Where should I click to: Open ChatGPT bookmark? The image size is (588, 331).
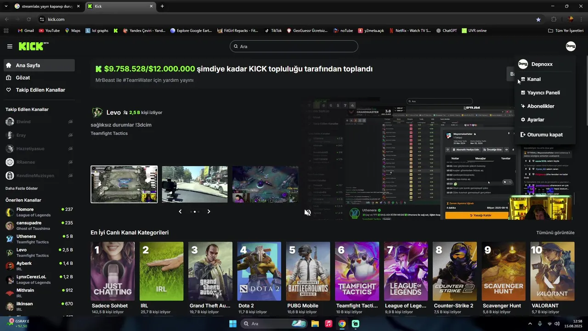(x=447, y=31)
